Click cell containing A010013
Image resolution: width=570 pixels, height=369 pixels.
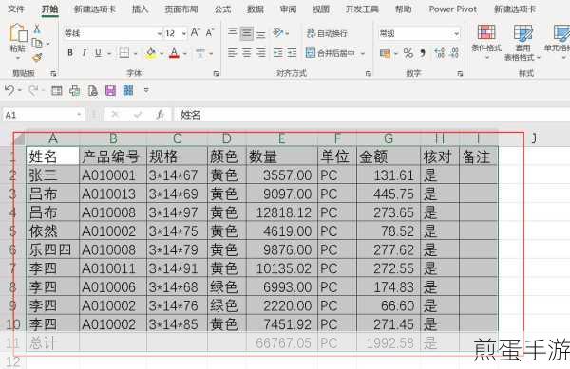tap(113, 194)
